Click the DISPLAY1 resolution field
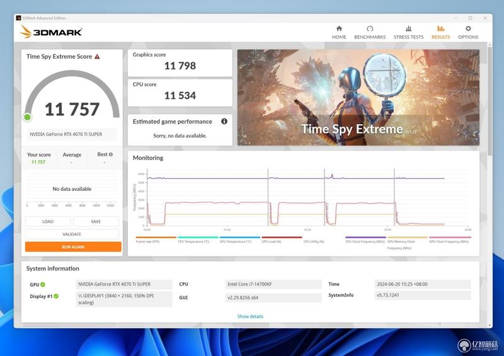The width and height of the screenshot is (504, 356). (x=123, y=299)
